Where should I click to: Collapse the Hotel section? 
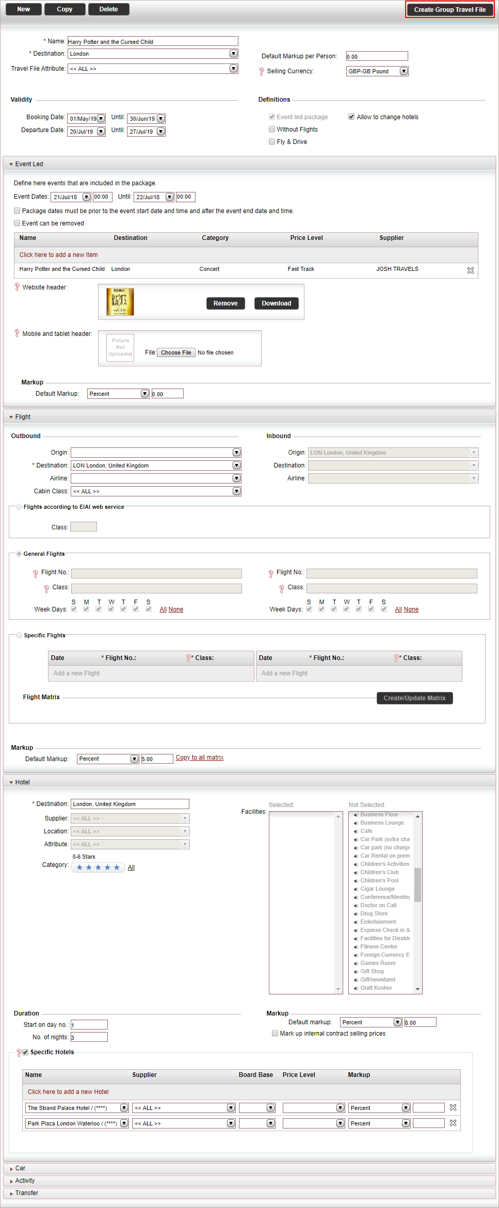[11, 782]
